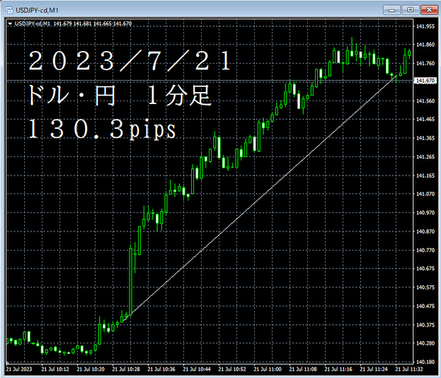Image resolution: width=441 pixels, height=378 pixels.
Task: Click the OHLC values 141.679 141.681 141.665 141.670
Action: (93, 23)
